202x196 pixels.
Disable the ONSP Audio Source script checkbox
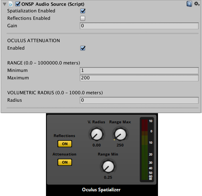(18, 4)
